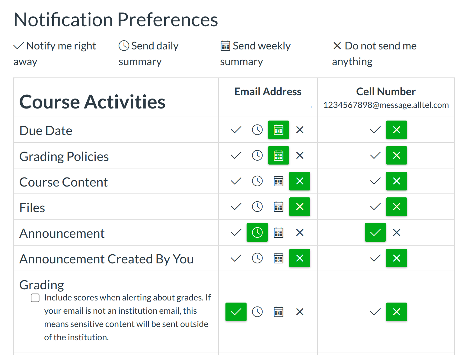Set Announcement email to weekly summary

pos(278,233)
